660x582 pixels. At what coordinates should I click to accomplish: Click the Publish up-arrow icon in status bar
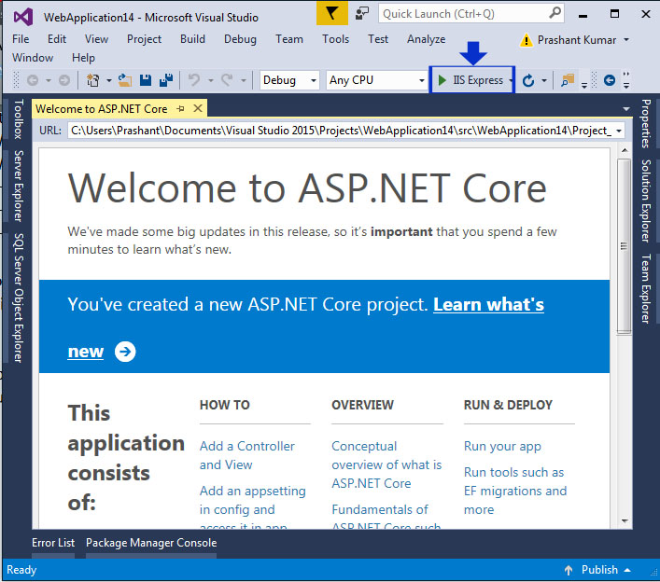(569, 570)
